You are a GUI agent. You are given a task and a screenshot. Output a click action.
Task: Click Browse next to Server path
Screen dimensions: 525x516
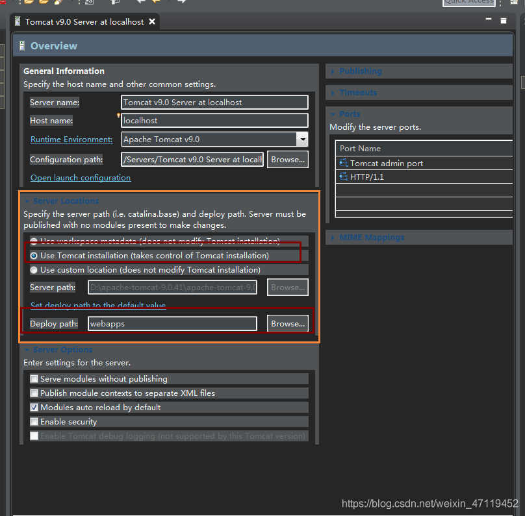tap(288, 288)
